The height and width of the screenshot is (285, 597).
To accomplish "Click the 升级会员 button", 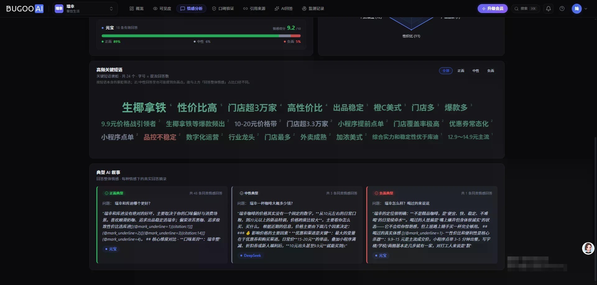I will coord(493,9).
